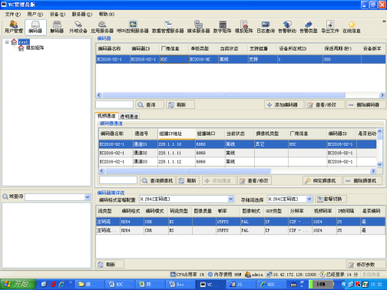Open the 模拟矩阵 toolbar icon

pyautogui.click(x=244, y=27)
